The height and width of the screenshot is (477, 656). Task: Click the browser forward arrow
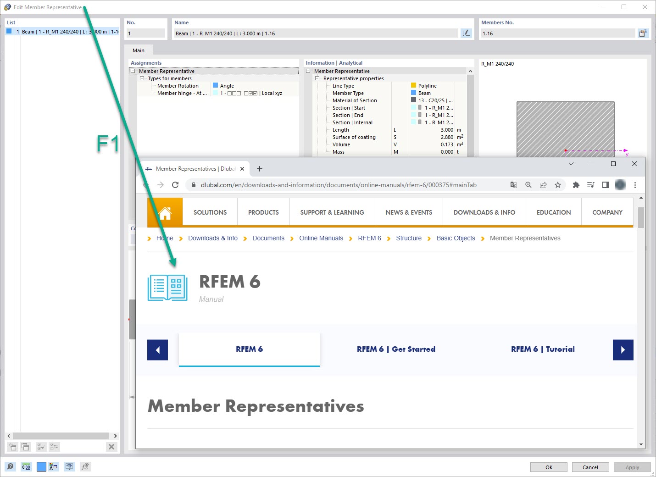(161, 185)
